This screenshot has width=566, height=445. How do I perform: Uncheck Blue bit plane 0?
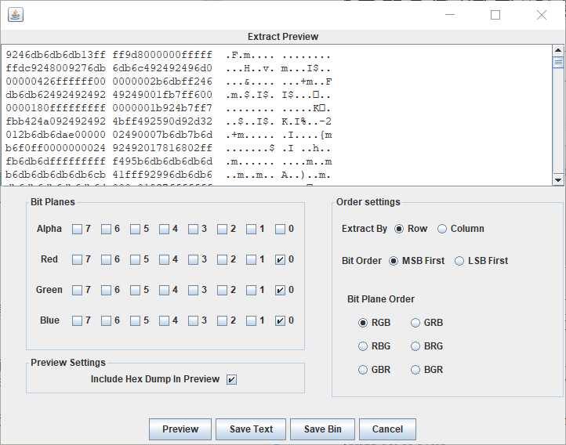coord(280,321)
